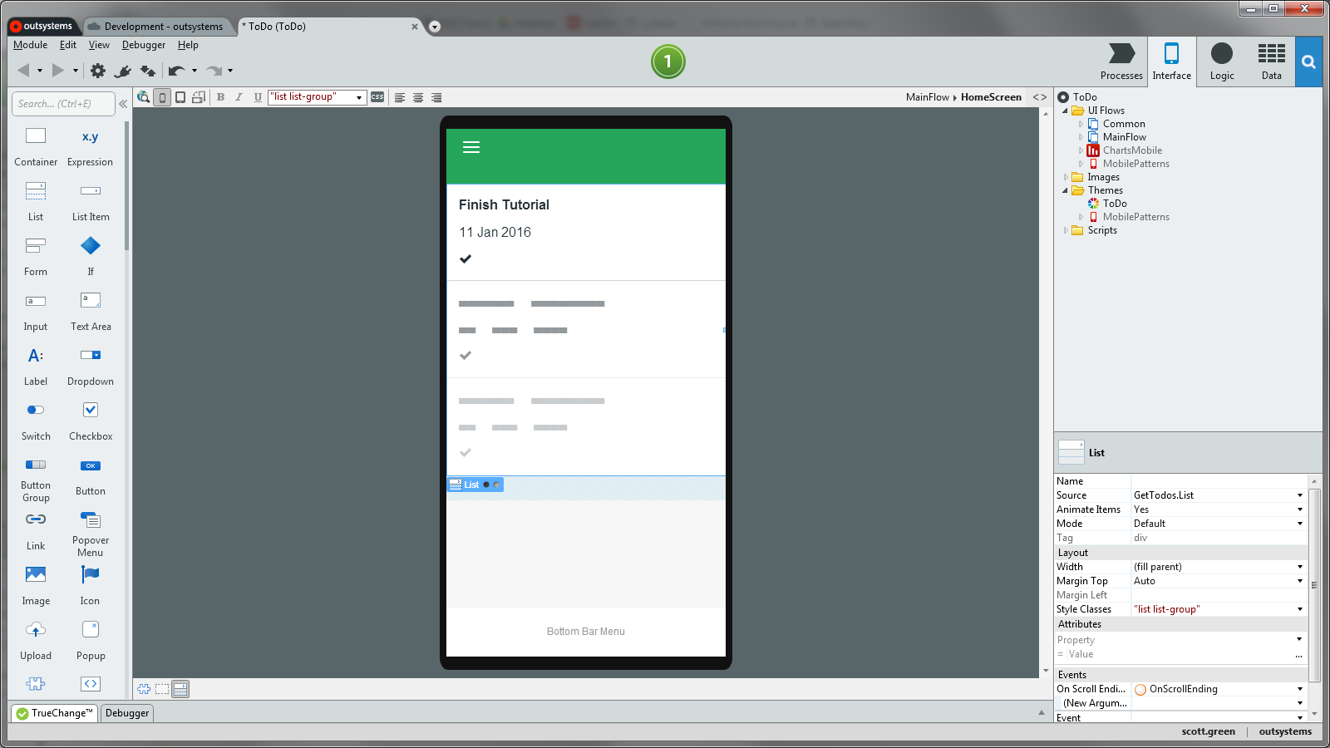Screen dimensions: 1330x748
Task: Switch preview to tablet view
Action: [180, 97]
